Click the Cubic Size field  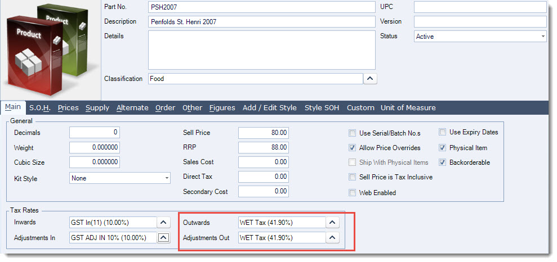pos(95,162)
